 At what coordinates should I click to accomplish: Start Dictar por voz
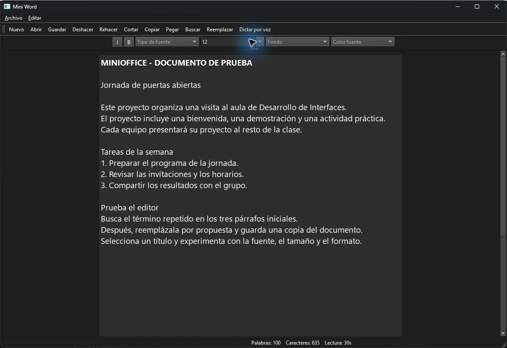(255, 30)
